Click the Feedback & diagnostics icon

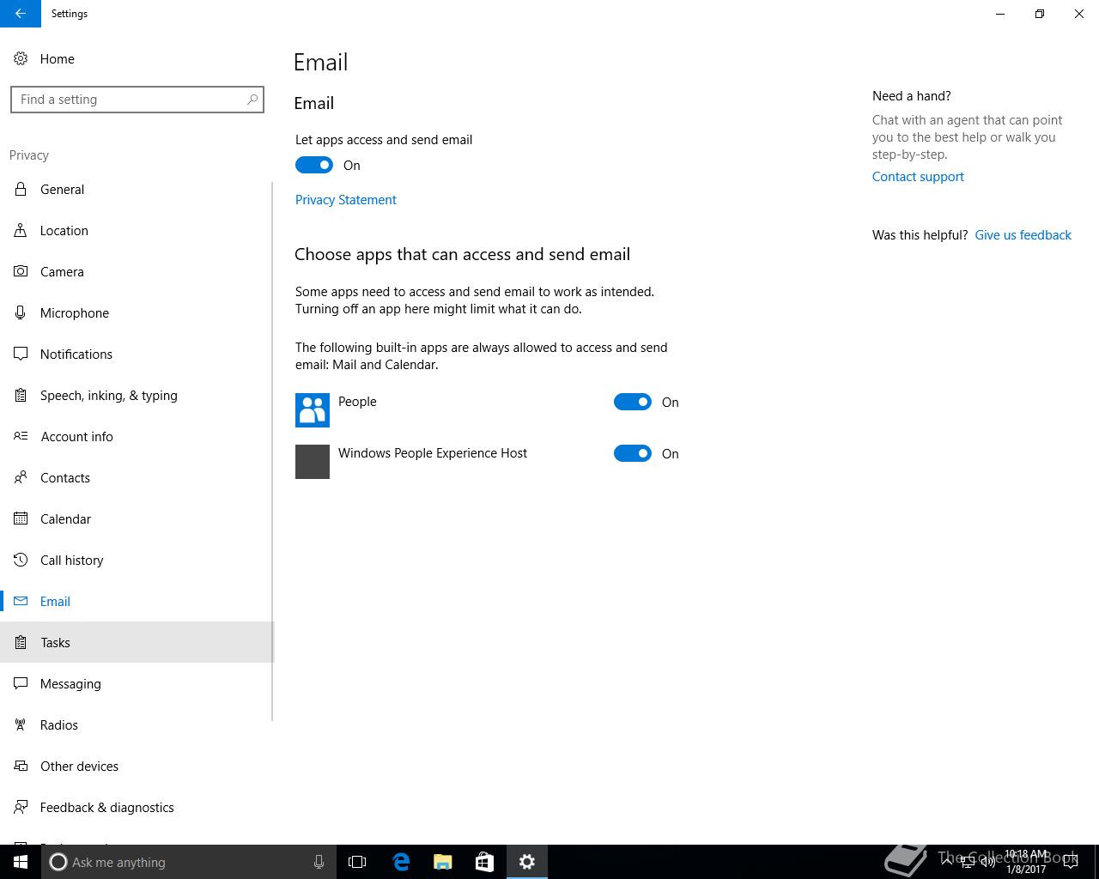coord(21,808)
